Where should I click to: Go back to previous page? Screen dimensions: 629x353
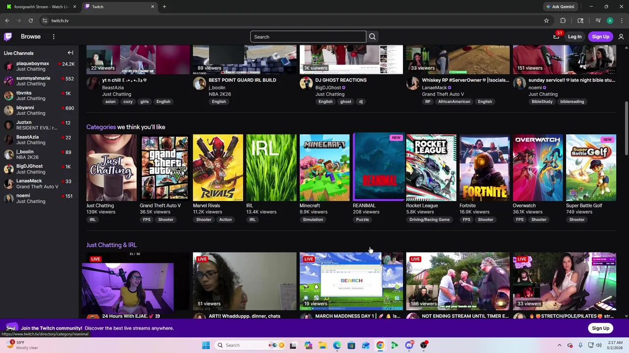tap(7, 21)
